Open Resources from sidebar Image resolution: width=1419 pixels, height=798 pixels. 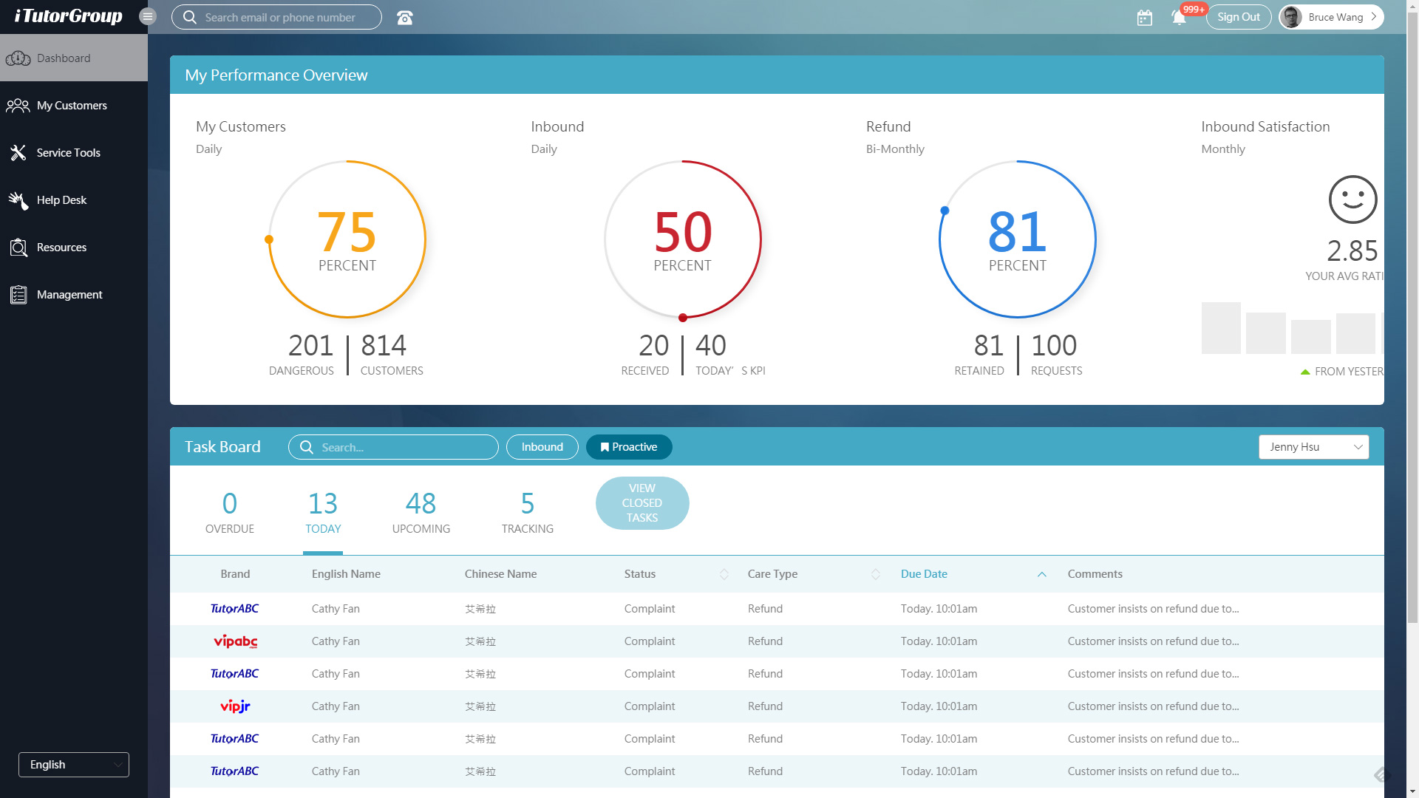[61, 248]
